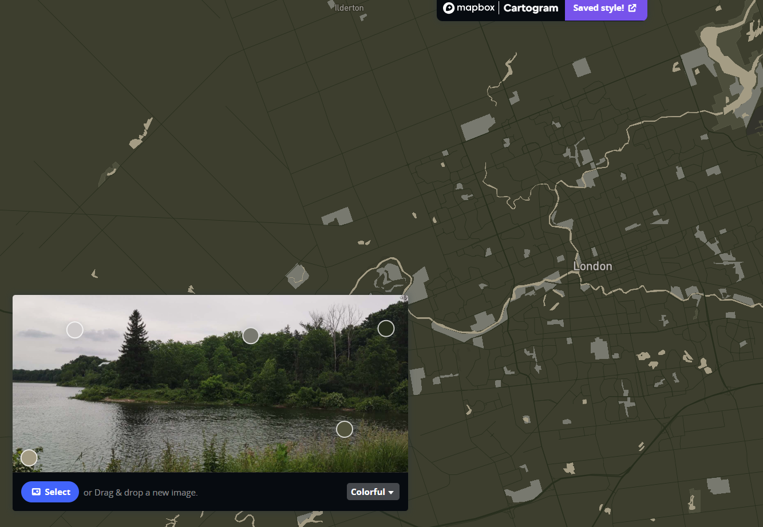Open the Colorful style dropdown
Viewport: 763px width, 527px height.
point(373,491)
